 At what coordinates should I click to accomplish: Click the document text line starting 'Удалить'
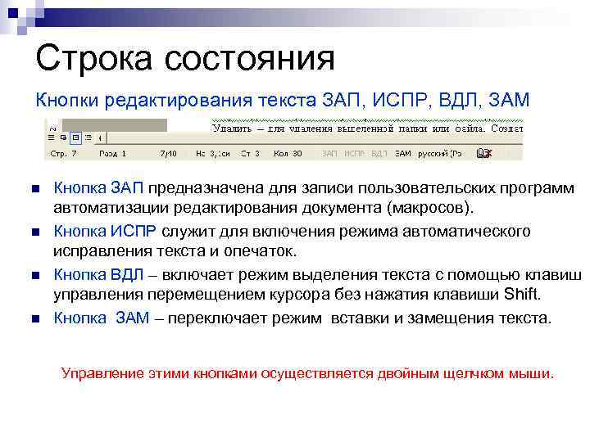coord(367,129)
